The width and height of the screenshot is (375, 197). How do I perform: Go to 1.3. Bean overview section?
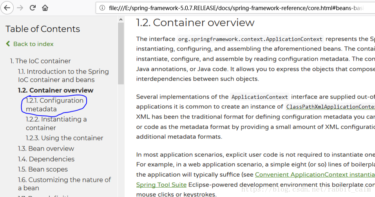(x=46, y=149)
